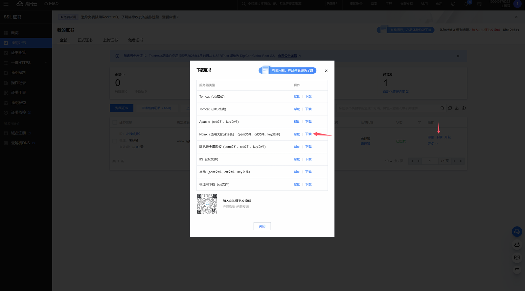The width and height of the screenshot is (525, 291).
Task: Click the SSL group QR code
Action: coord(207,204)
